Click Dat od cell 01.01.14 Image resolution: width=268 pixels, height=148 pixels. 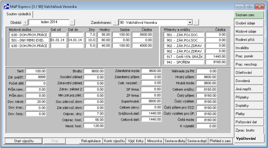(x=58, y=40)
